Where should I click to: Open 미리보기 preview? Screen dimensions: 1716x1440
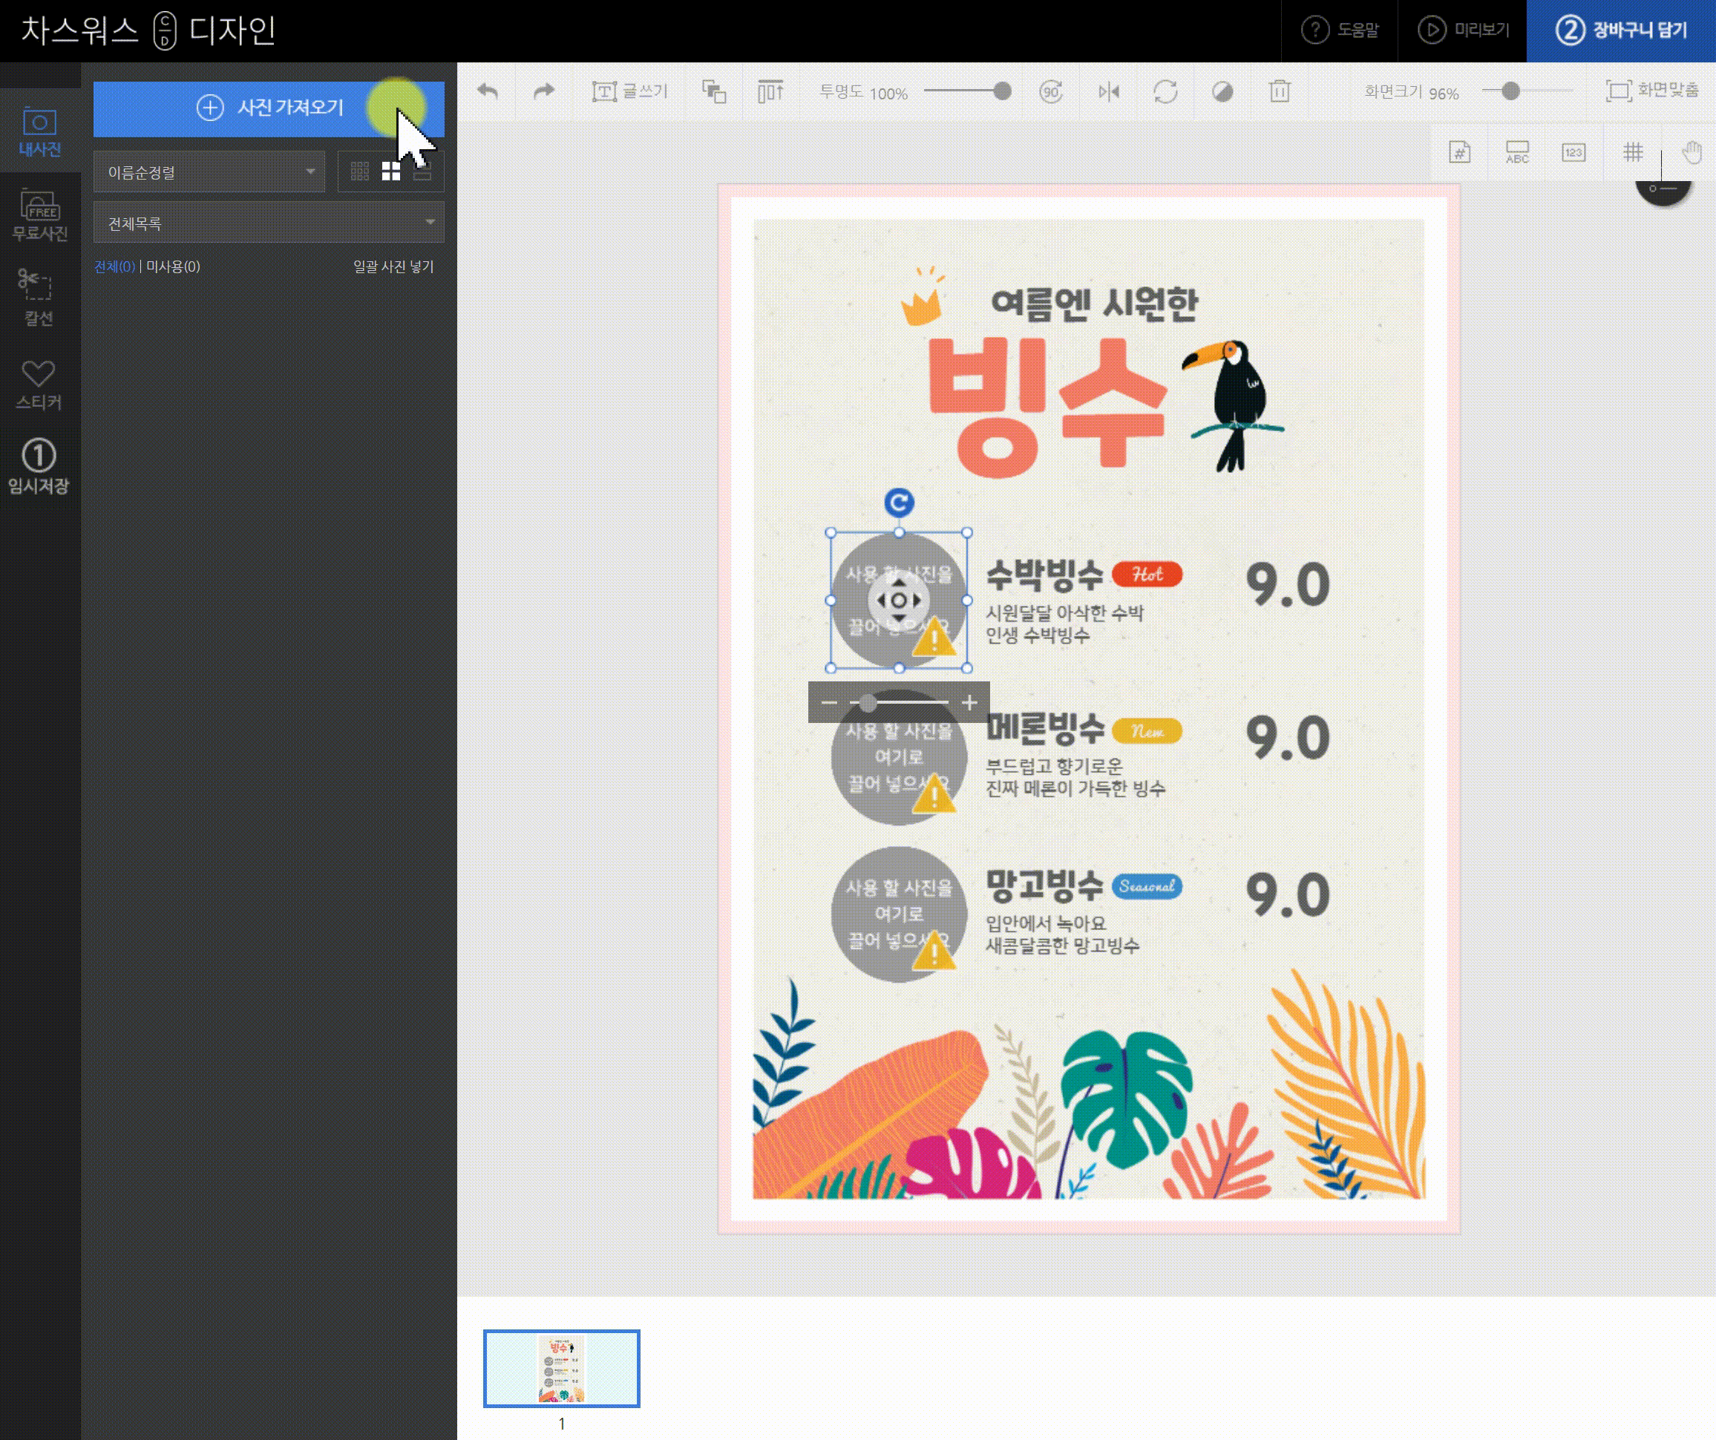tap(1463, 30)
